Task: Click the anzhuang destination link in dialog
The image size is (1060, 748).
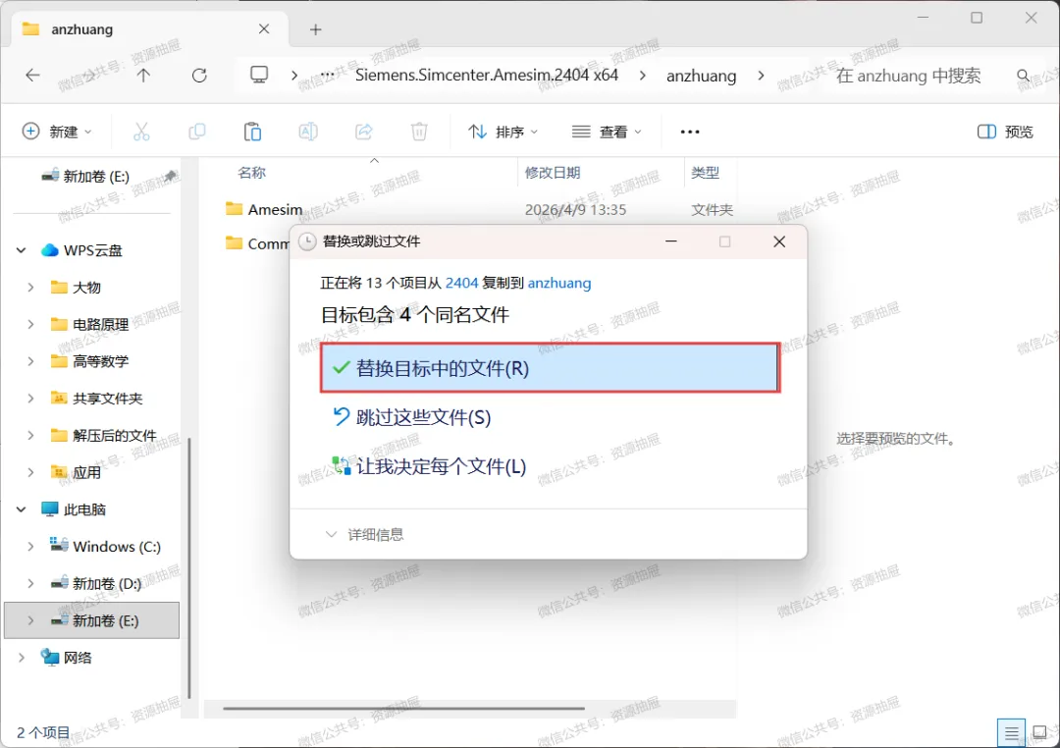Action: (x=559, y=283)
